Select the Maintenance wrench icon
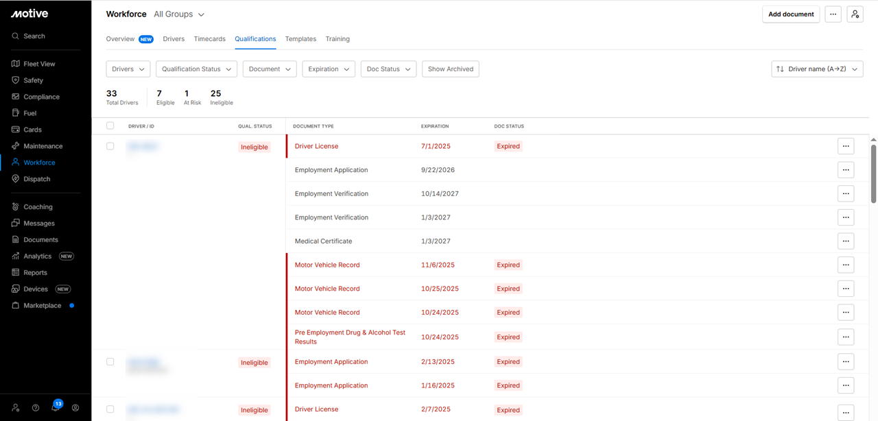878x421 pixels. click(x=16, y=146)
